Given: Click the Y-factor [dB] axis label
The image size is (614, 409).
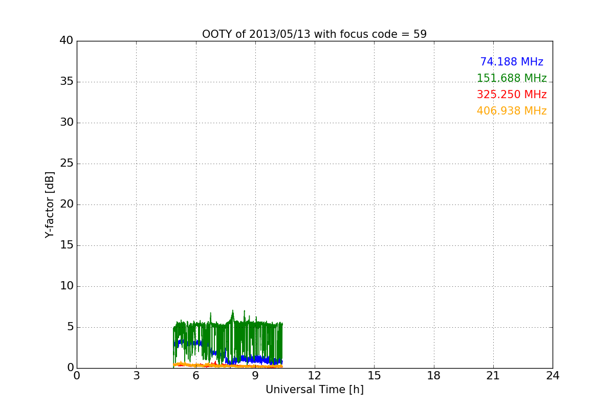Looking at the screenshot, I should tap(50, 204).
